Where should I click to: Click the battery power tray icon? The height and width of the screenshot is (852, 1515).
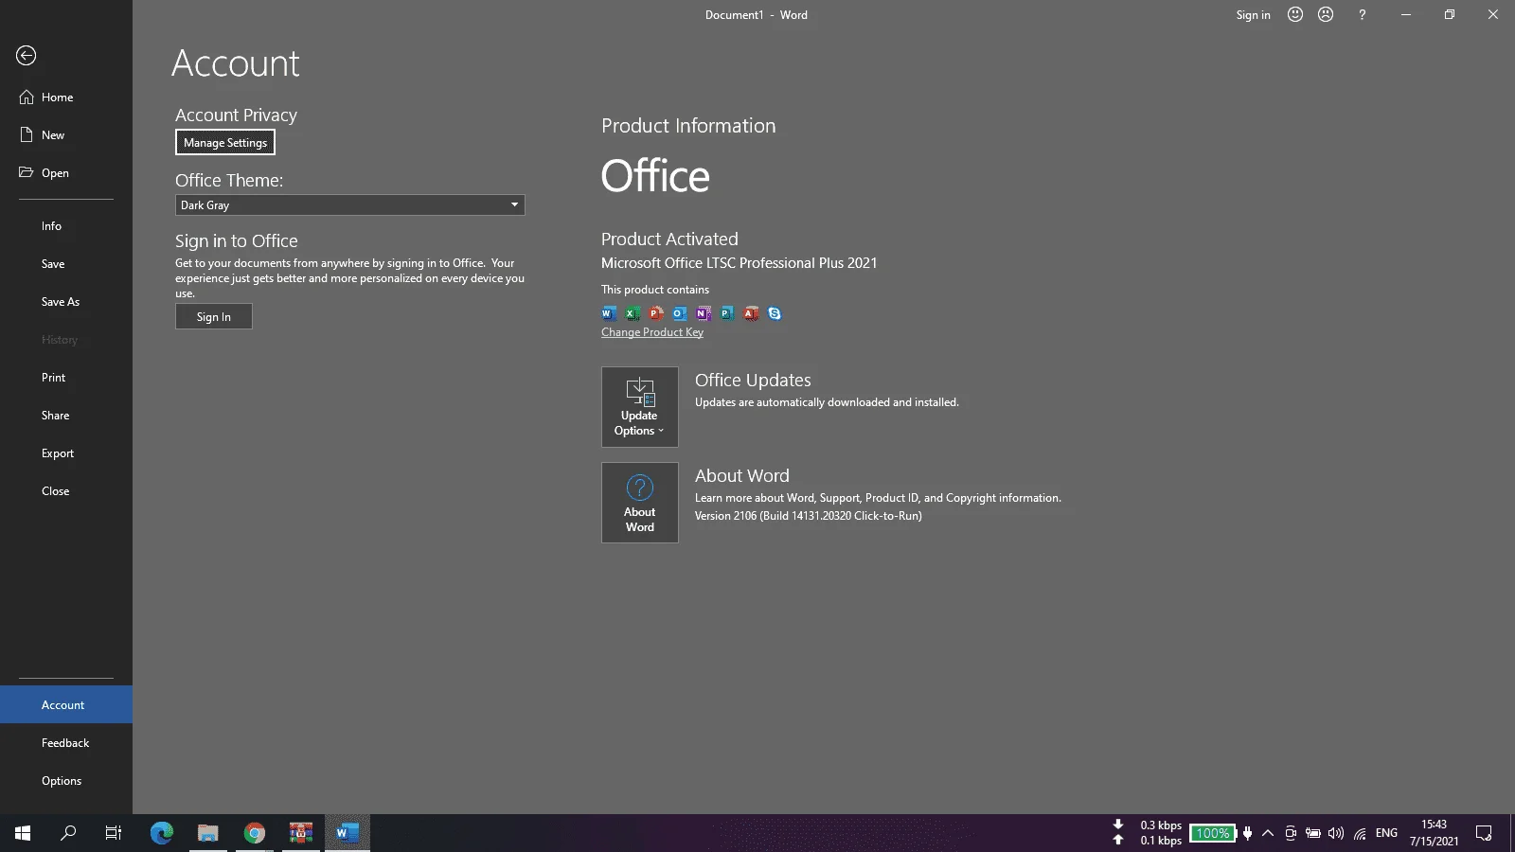tap(1313, 833)
